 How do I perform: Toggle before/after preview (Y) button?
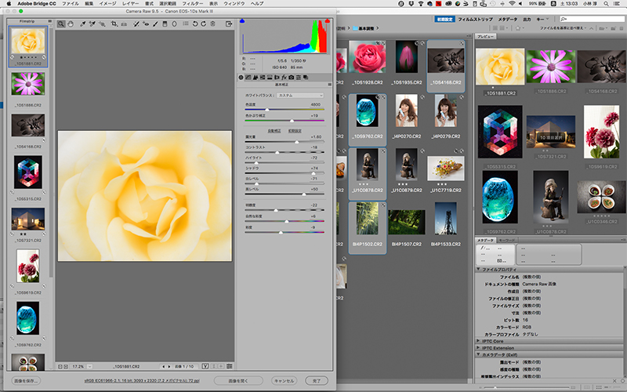coord(205,366)
